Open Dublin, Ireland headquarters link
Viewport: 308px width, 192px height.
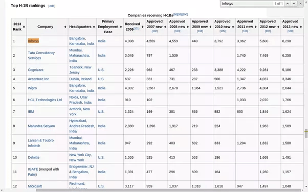coord(80,79)
